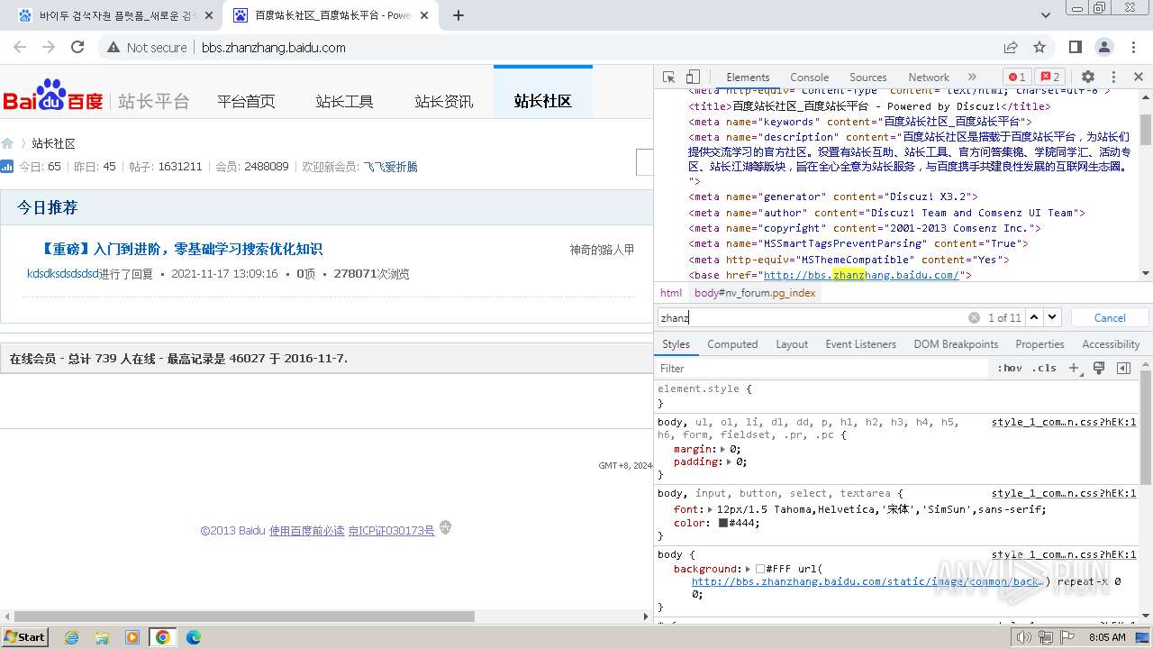Activate the inspect element picker in DevTools
The image size is (1153, 649).
[668, 78]
